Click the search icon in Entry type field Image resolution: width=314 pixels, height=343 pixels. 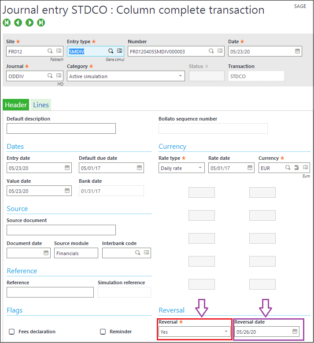(x=111, y=51)
